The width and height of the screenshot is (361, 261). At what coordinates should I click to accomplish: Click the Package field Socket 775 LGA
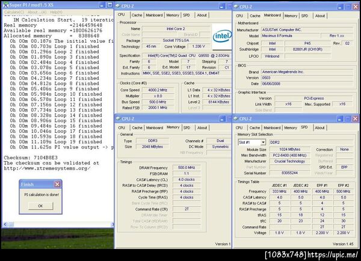[x=176, y=40]
